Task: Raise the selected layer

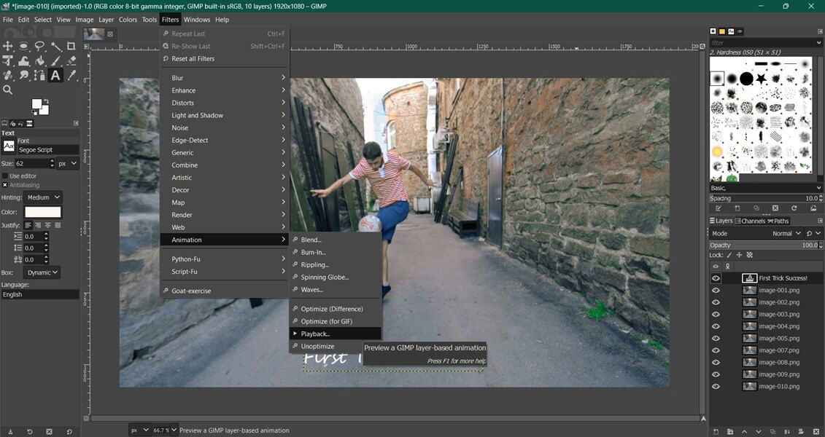Action: click(x=745, y=431)
